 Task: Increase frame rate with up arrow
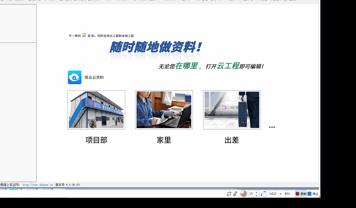[256, 192]
